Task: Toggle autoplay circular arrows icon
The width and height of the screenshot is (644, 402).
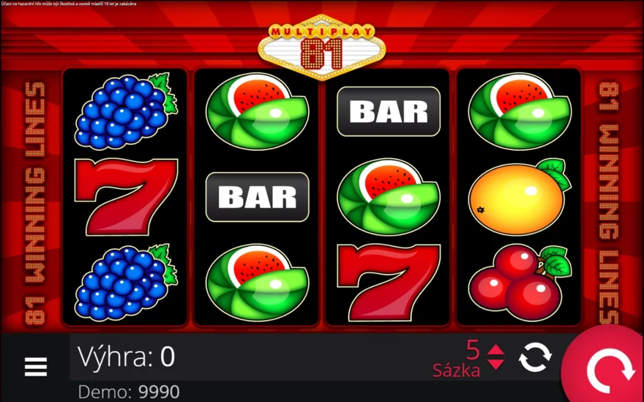Action: (535, 357)
